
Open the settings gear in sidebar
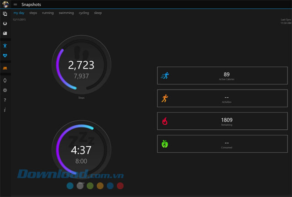(x=5, y=90)
